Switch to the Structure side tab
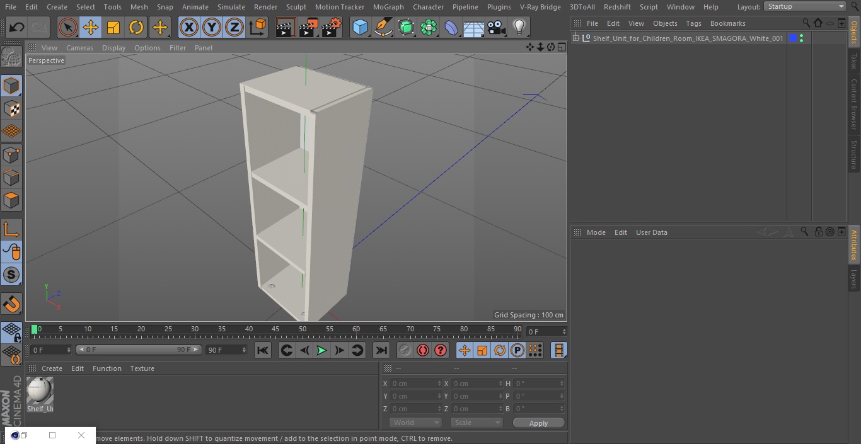 tap(854, 154)
